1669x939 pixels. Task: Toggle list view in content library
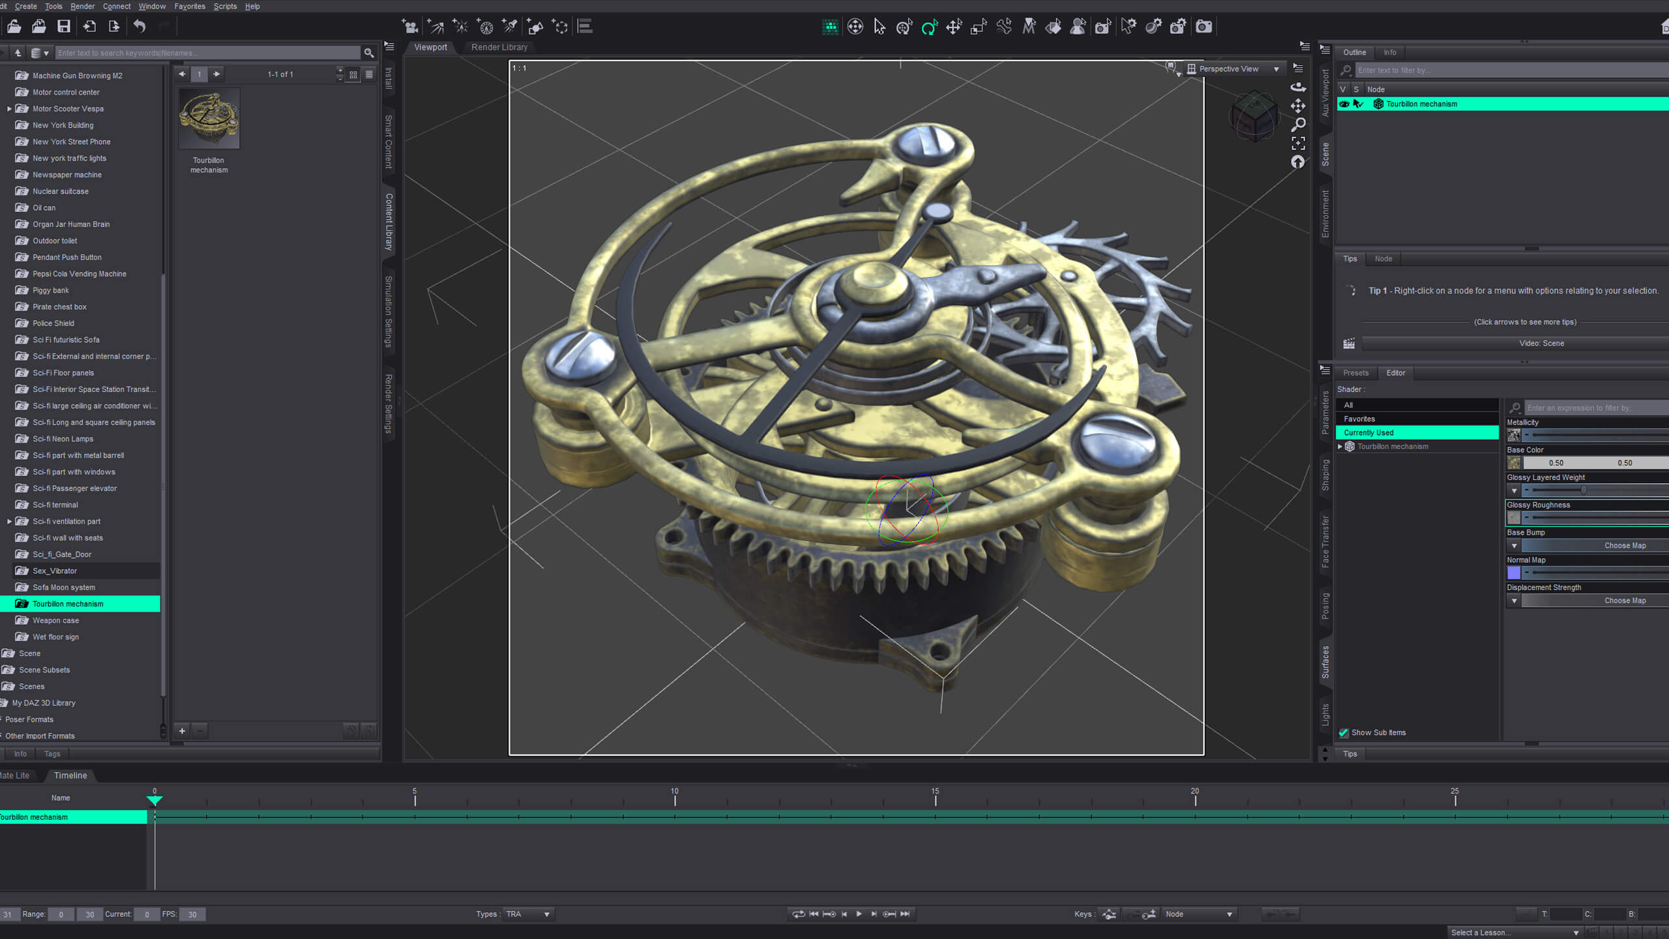point(369,74)
